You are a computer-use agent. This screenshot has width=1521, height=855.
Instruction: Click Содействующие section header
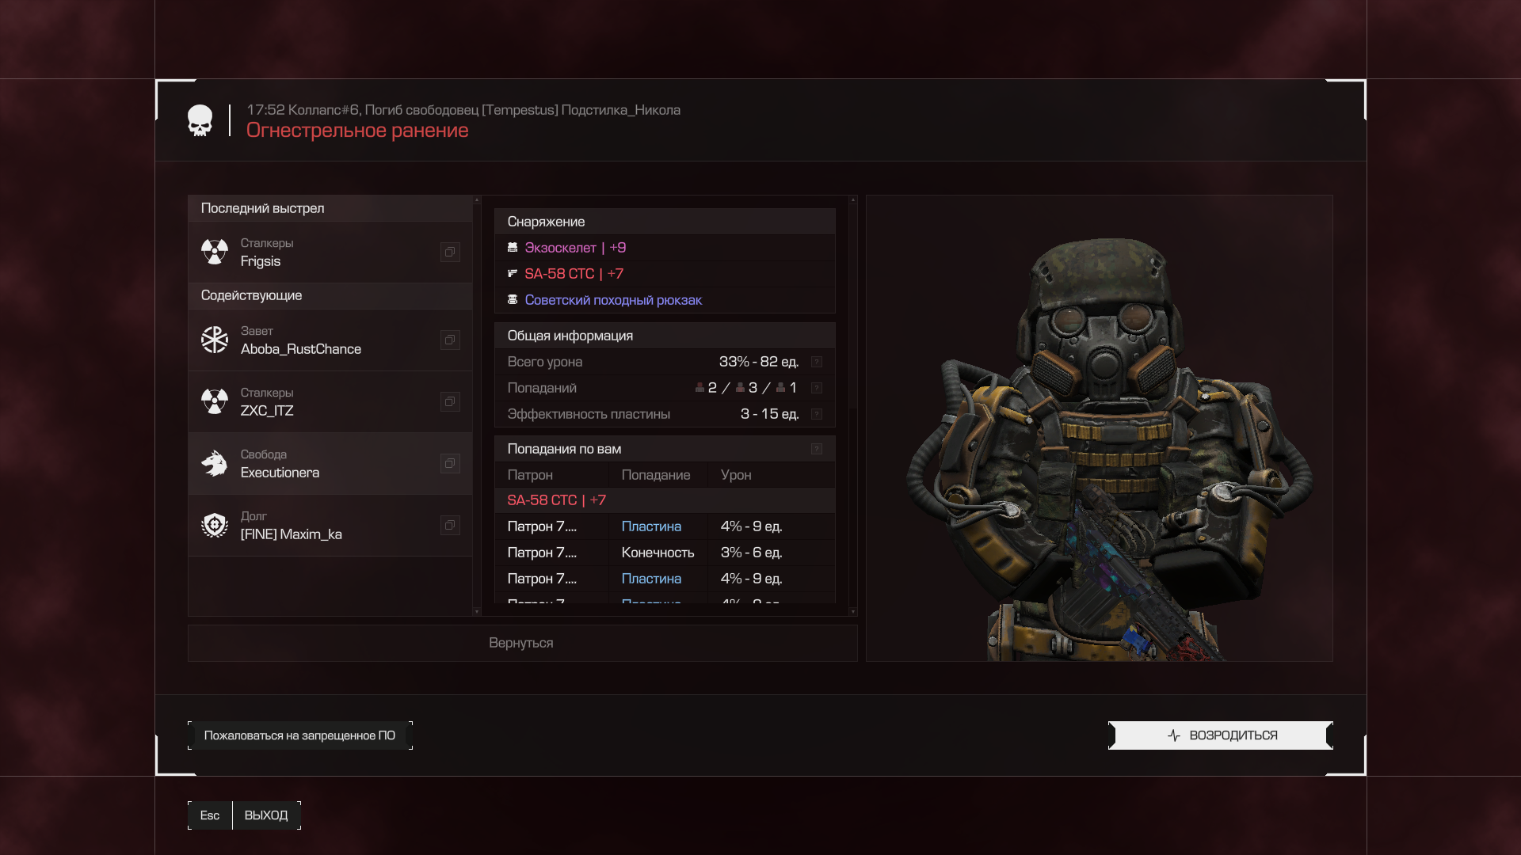tap(330, 295)
